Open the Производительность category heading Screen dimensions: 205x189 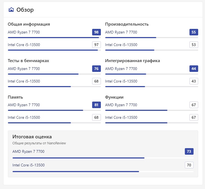[127, 24]
